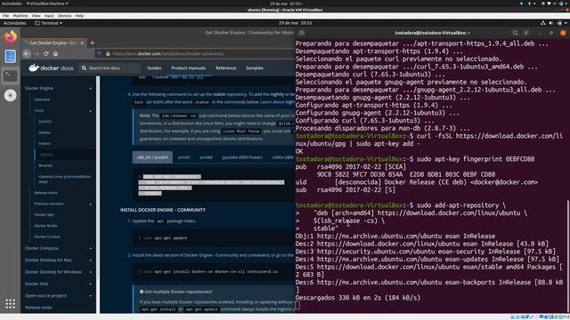The height and width of the screenshot is (320, 570).
Task: Open the Reference docs tab
Action: coord(225,68)
